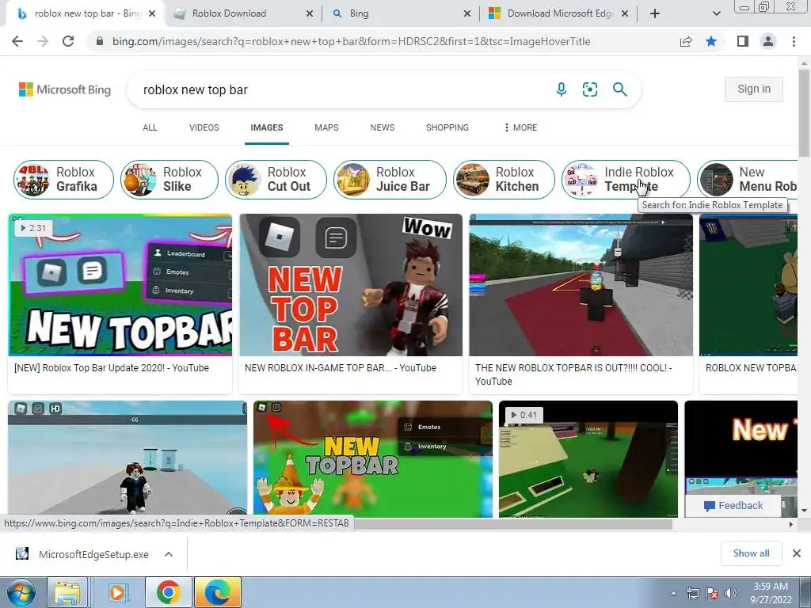Viewport: 811px width, 608px height.
Task: Close the Roblox Download tab
Action: (x=310, y=13)
